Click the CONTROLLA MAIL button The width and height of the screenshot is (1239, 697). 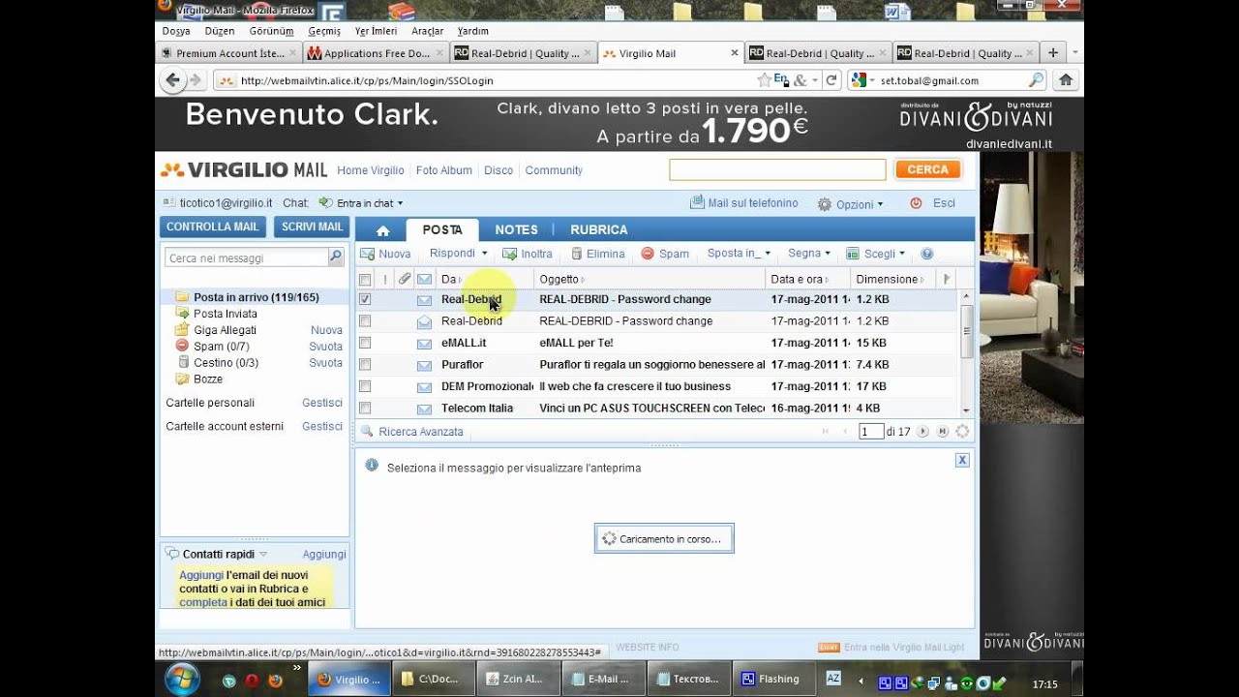pyautogui.click(x=213, y=227)
